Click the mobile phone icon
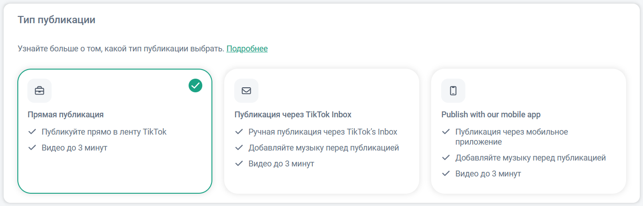The height and width of the screenshot is (206, 643). pyautogui.click(x=453, y=90)
